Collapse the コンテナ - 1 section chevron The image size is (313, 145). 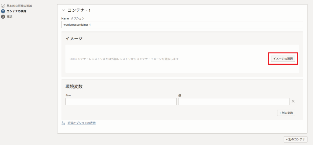click(x=63, y=10)
